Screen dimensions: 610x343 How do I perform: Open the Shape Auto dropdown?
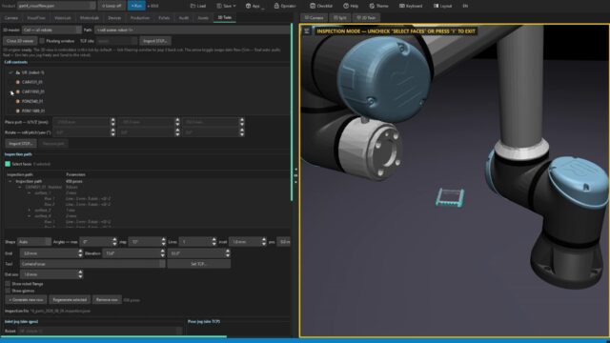pos(34,242)
